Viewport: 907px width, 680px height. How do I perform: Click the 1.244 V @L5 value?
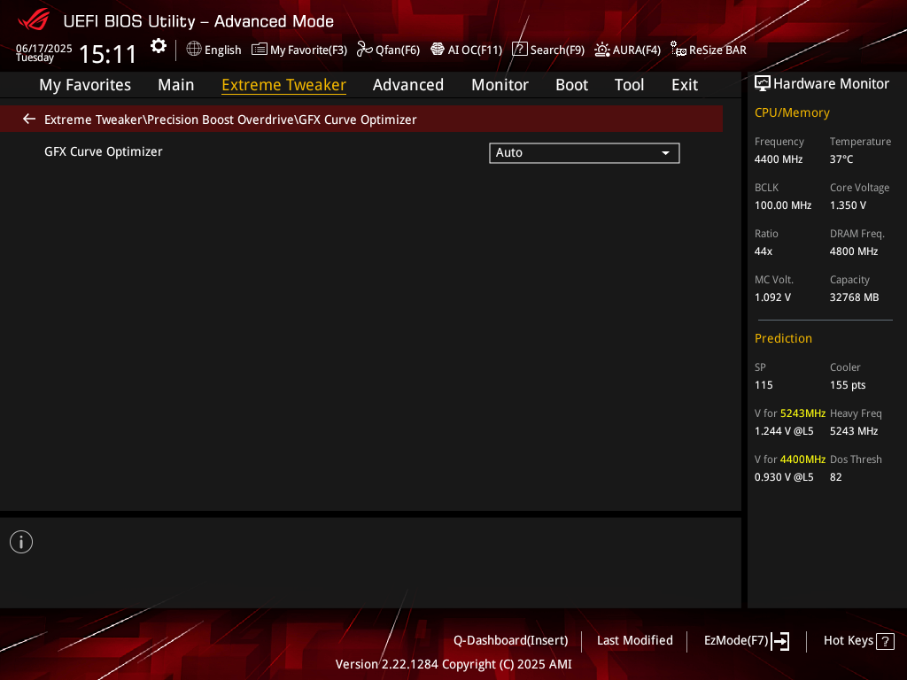(784, 431)
